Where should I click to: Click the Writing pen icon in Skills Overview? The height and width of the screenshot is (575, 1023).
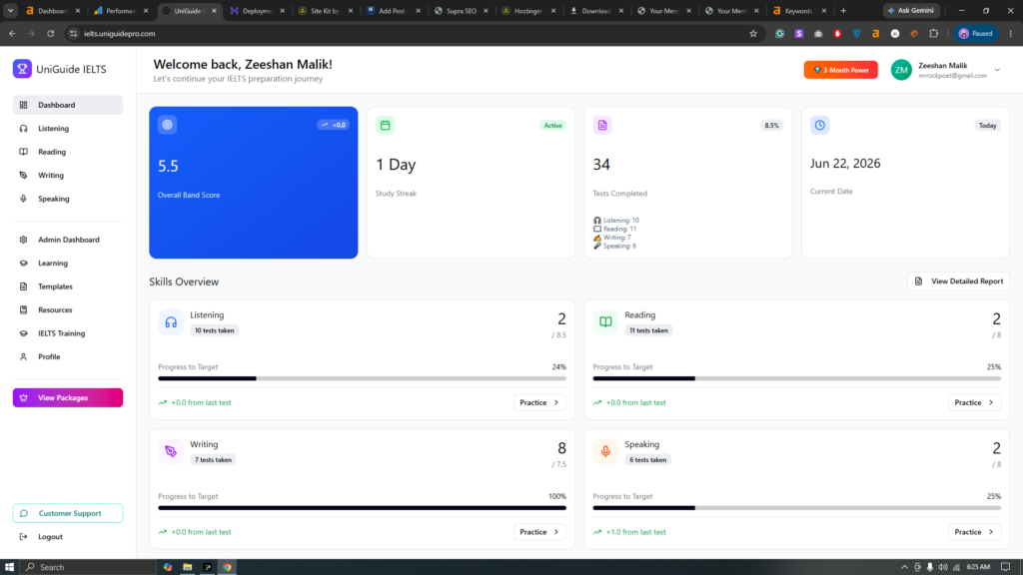171,451
